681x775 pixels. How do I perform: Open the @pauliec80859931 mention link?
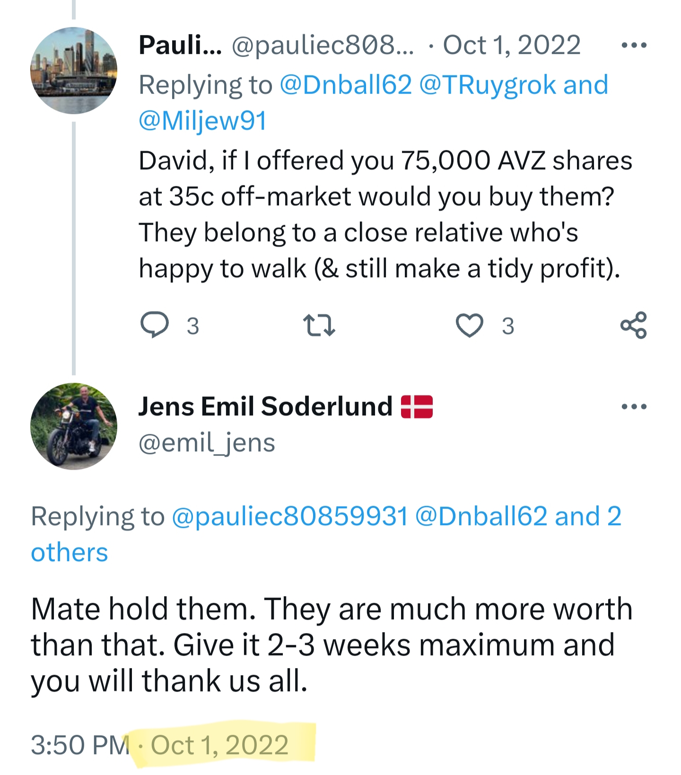289,516
